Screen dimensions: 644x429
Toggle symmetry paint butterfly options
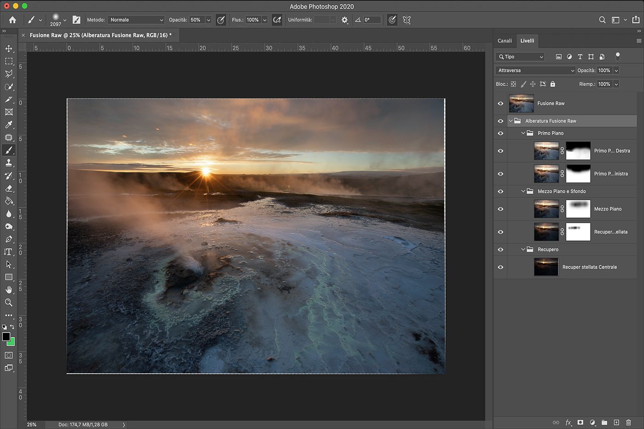tap(407, 20)
